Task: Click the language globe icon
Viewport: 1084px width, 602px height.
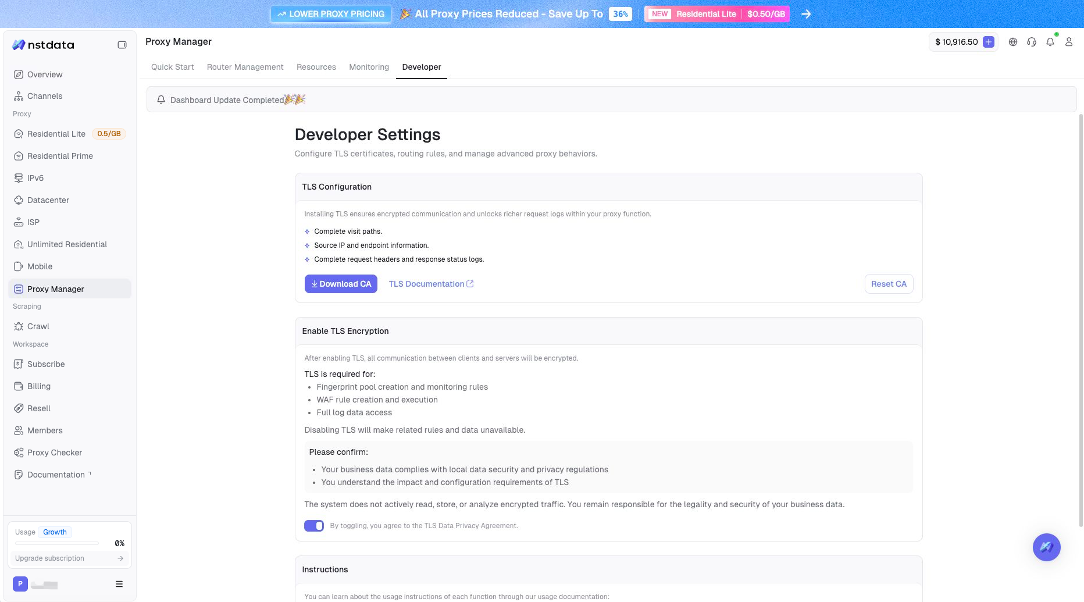Action: [1013, 42]
